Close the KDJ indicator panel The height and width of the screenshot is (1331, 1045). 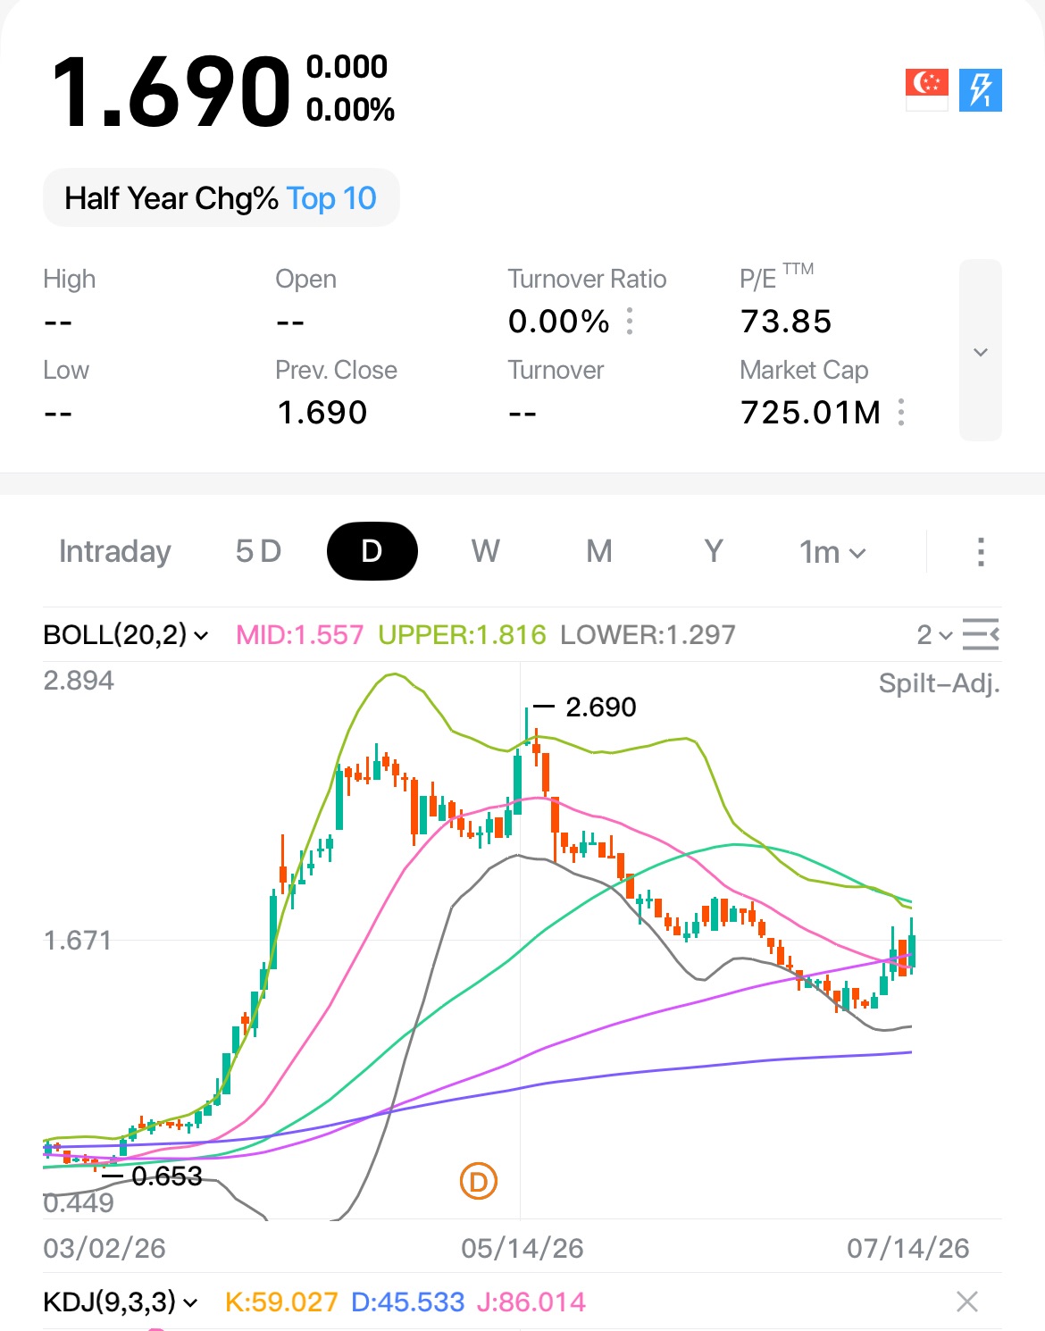pos(967,1302)
